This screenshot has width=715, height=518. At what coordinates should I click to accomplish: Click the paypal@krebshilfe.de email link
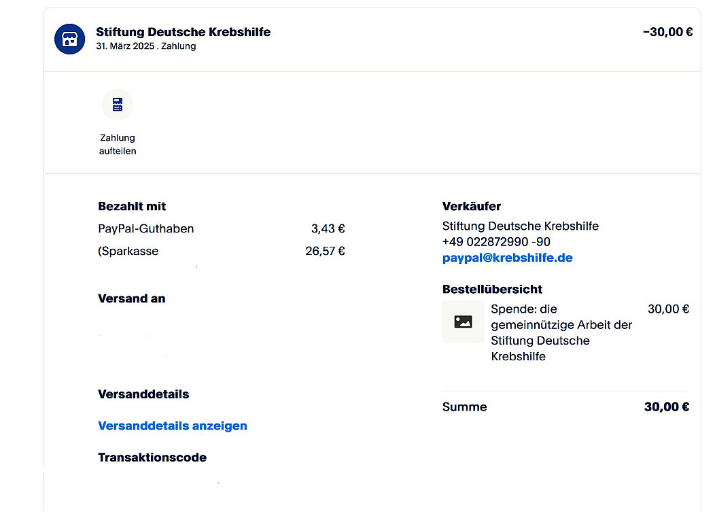507,258
